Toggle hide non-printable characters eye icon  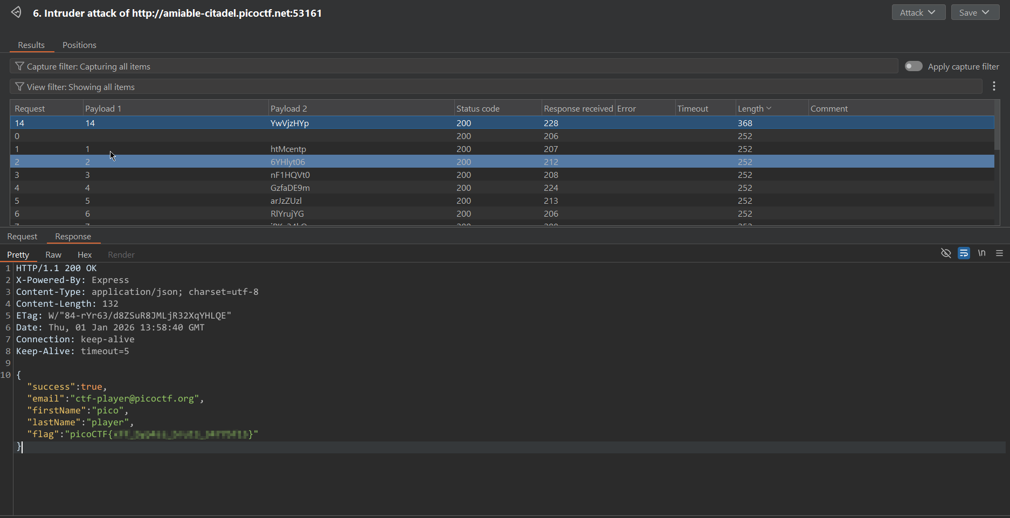[x=945, y=253]
